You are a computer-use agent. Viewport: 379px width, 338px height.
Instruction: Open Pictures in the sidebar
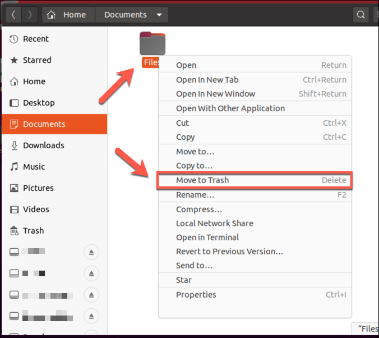[x=38, y=188]
